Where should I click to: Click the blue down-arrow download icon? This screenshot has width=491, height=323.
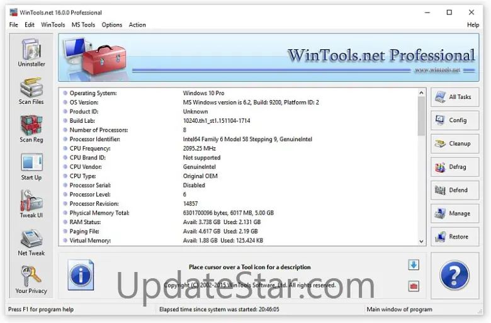coord(414,265)
